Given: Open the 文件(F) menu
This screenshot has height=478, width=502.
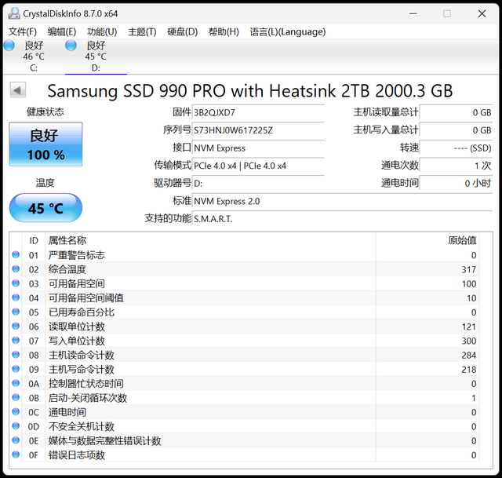Looking at the screenshot, I should 23,32.
